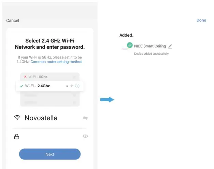Tap Cancel to exit Wi-Fi setup
The width and height of the screenshot is (214, 169).
(13, 21)
